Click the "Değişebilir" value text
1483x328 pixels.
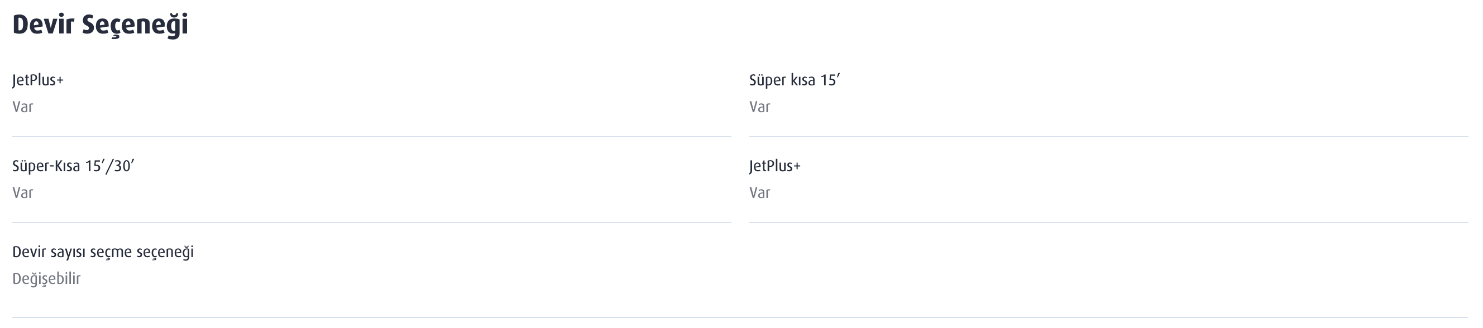(46, 279)
